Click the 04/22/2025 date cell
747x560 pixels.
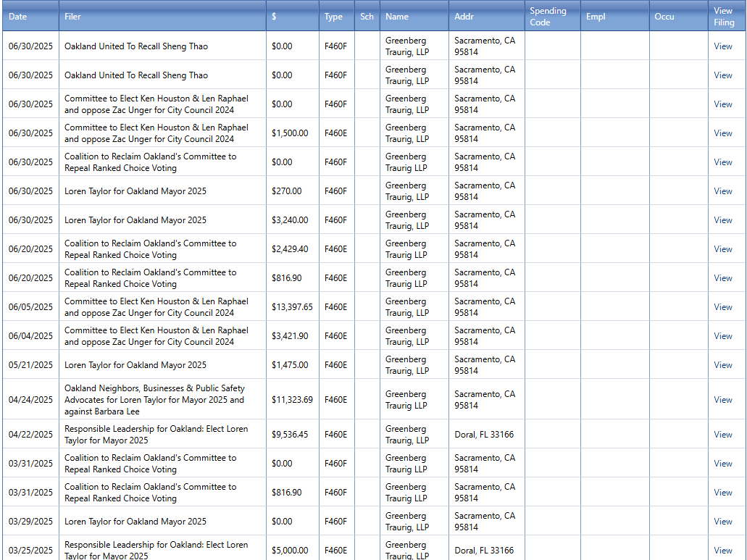(30, 435)
